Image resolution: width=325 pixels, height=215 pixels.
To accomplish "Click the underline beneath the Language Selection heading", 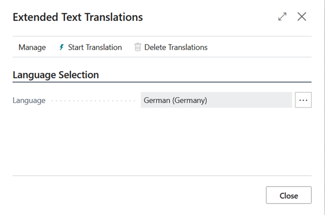I will tap(162, 82).
